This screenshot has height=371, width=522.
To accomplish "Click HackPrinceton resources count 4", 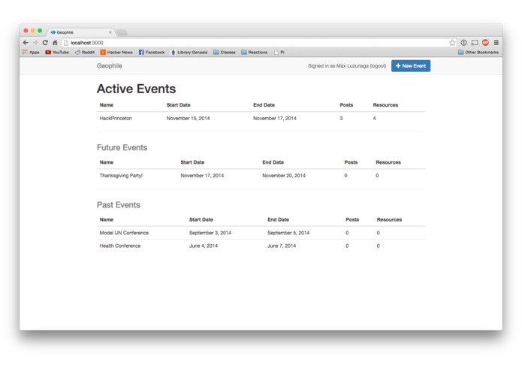I will (375, 119).
